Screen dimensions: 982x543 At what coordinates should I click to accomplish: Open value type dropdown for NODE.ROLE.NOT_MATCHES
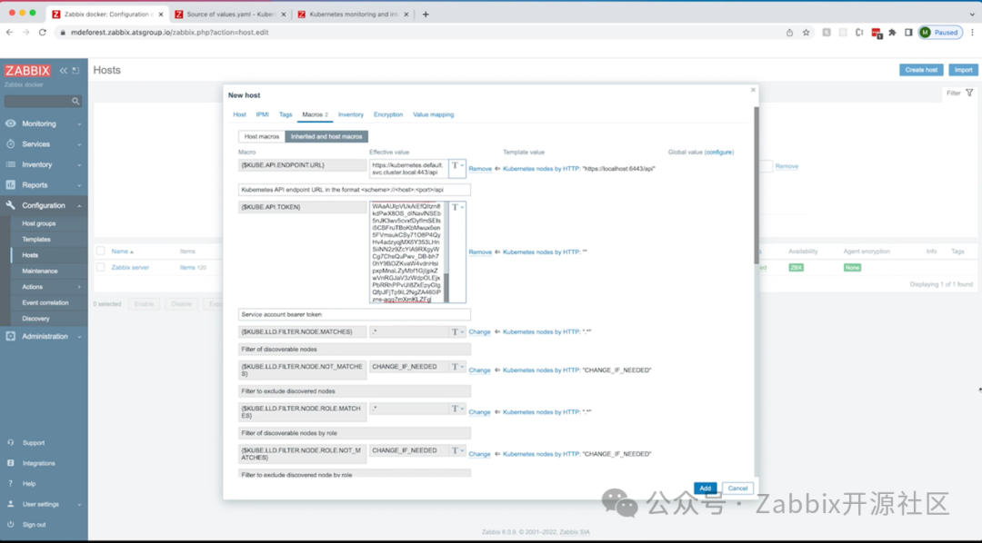tap(457, 450)
